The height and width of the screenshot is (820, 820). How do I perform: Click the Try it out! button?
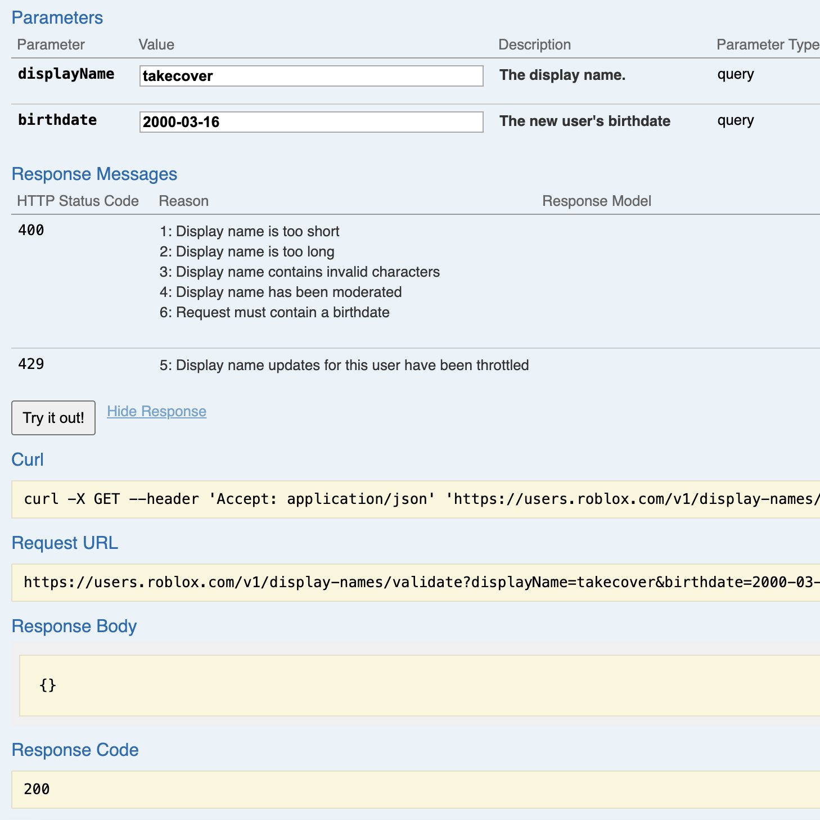point(53,418)
